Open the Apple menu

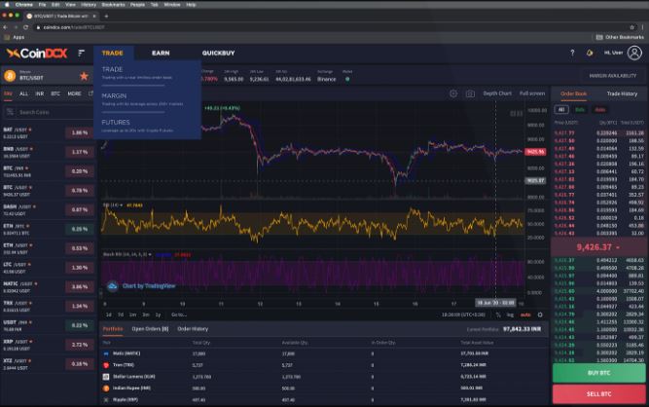7,5
